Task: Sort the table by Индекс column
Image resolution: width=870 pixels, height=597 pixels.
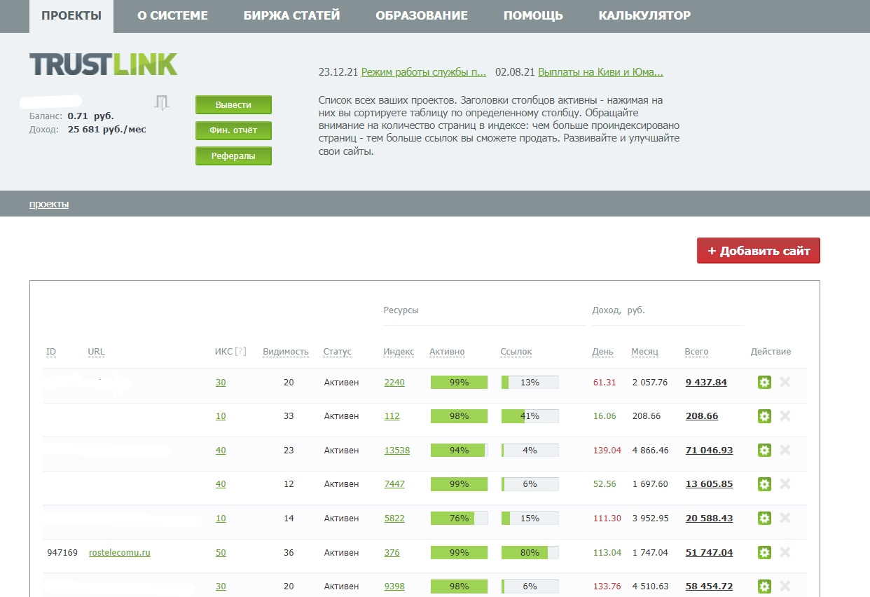Action: click(x=399, y=352)
